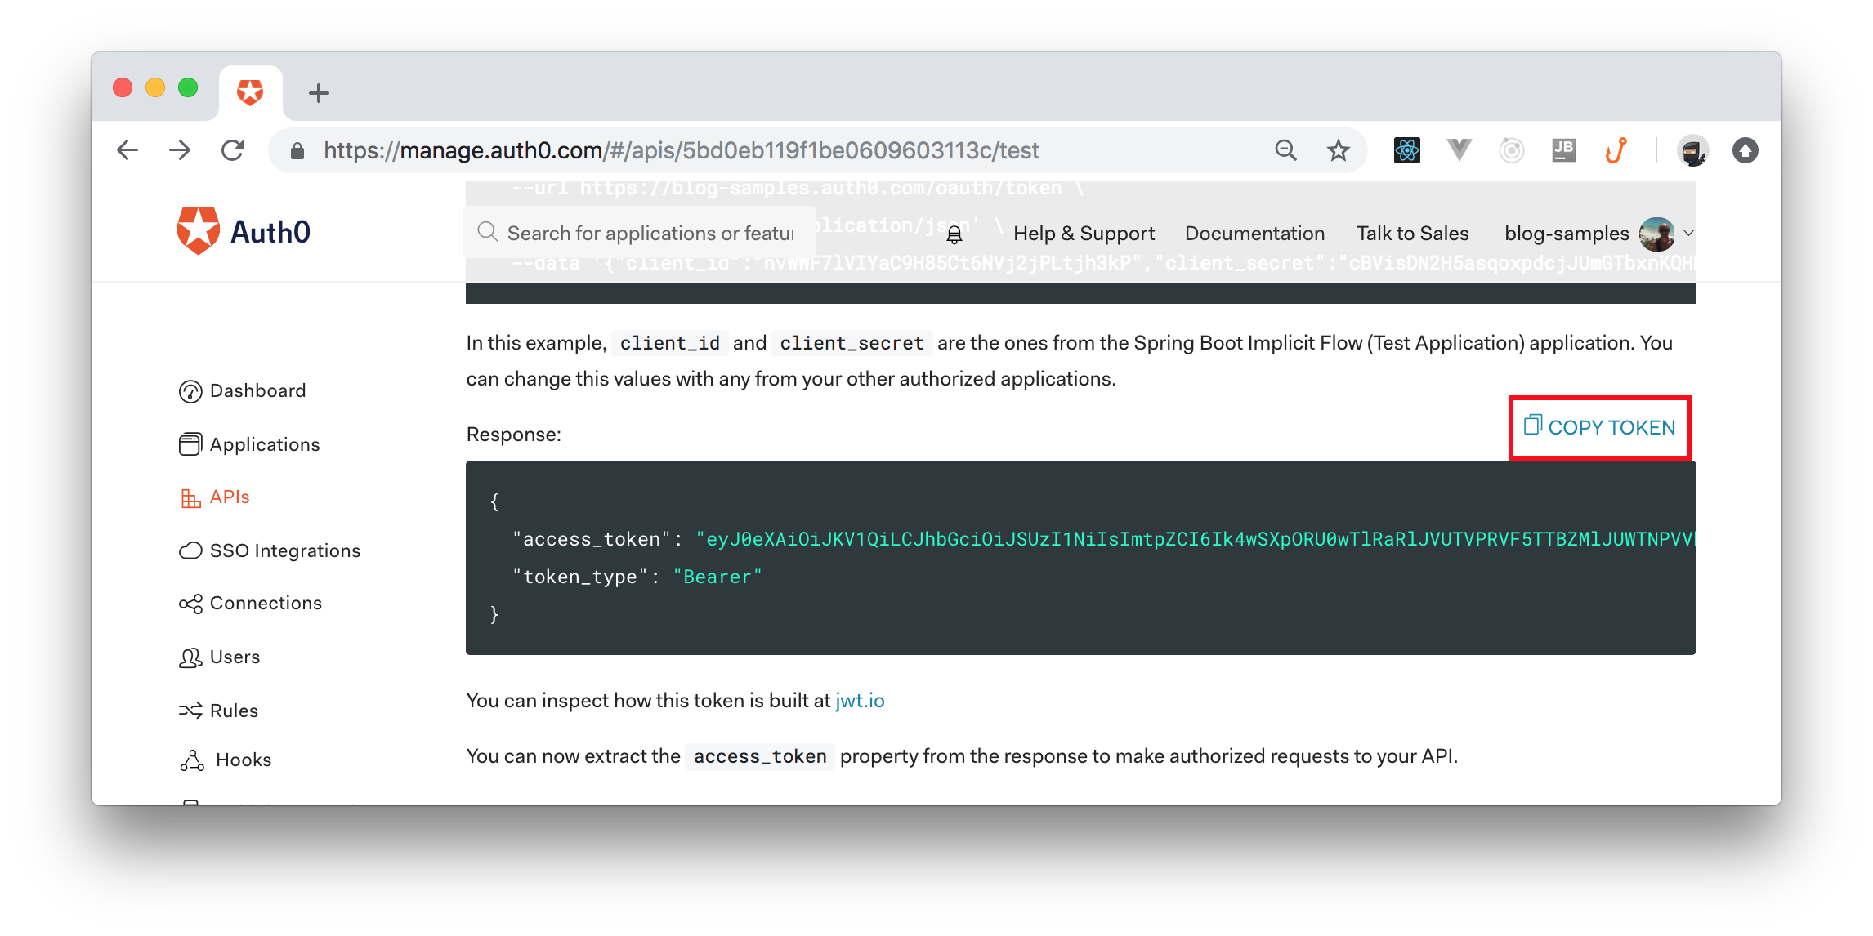Click Help & Support menu item

[1080, 233]
